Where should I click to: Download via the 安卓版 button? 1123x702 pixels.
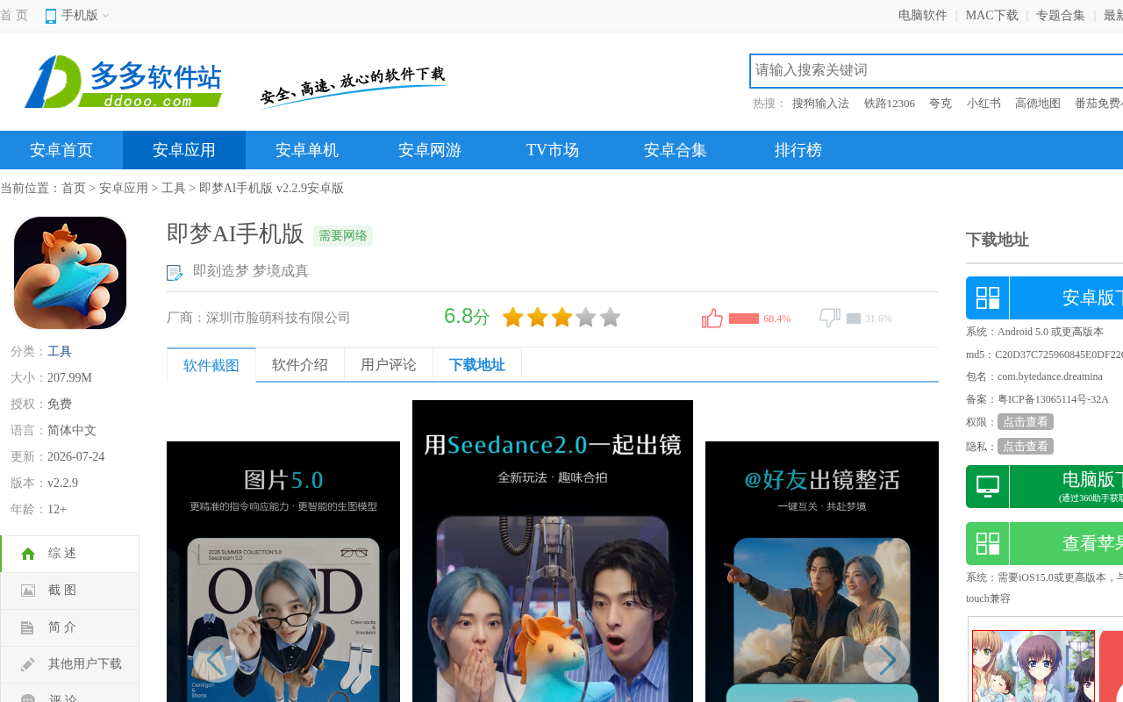(1044, 298)
